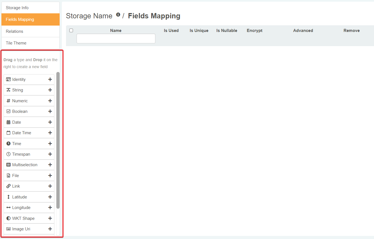Add a Multiselection field via plus icon

point(50,165)
